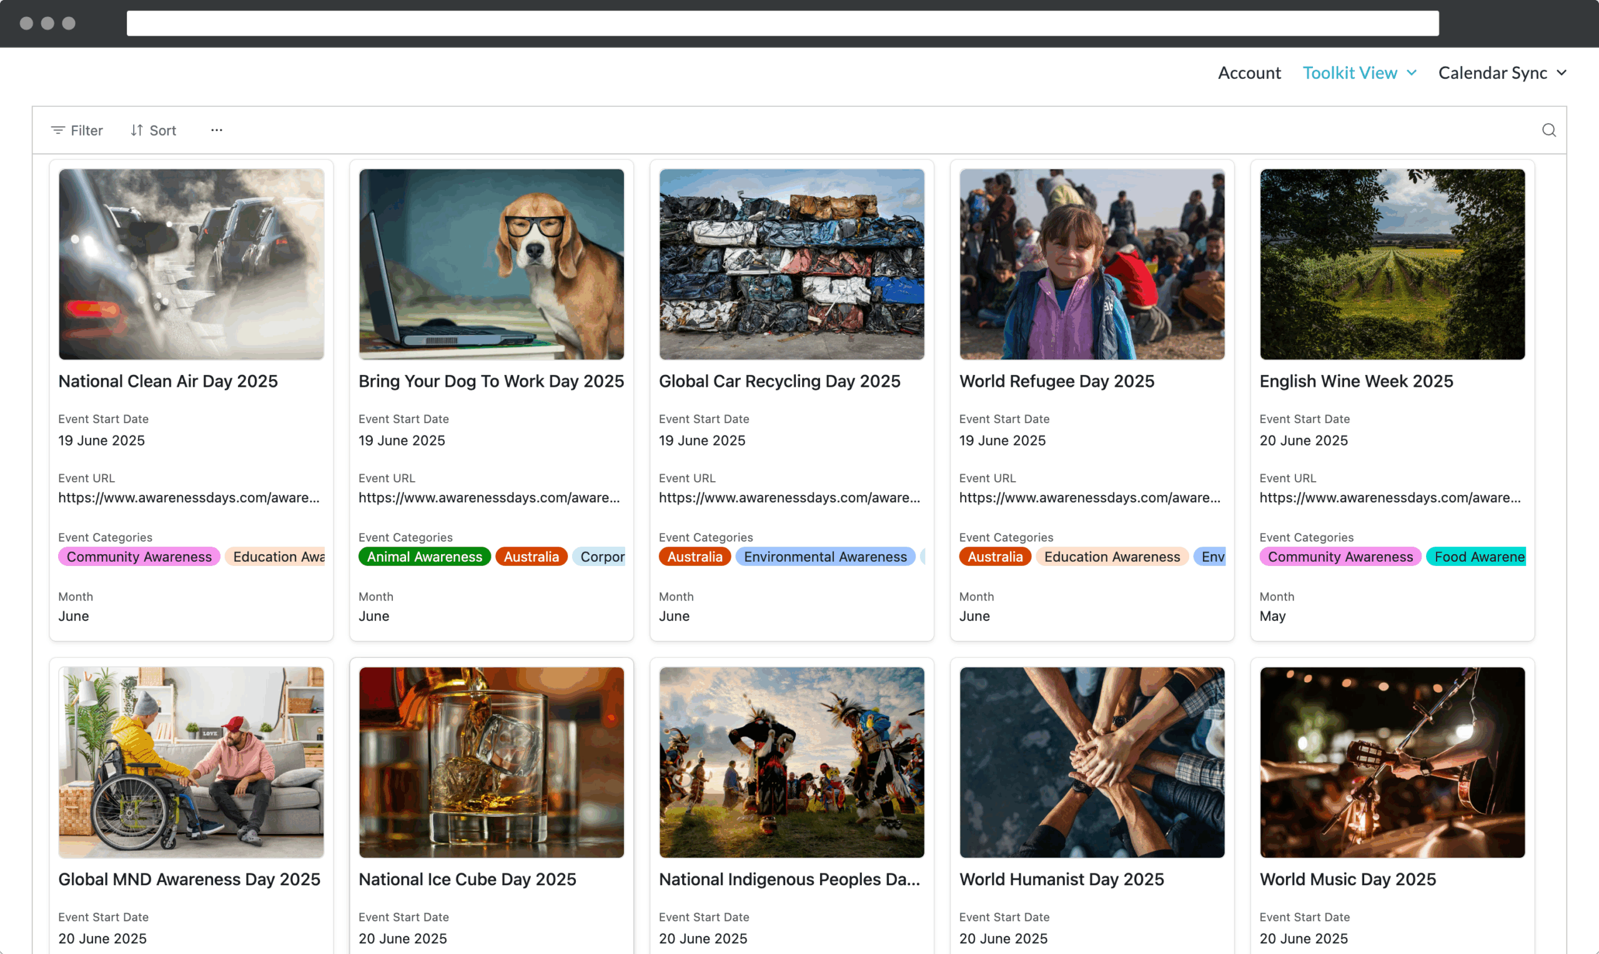Select the Animal Awareness category tag
The image size is (1599, 954).
pos(424,557)
